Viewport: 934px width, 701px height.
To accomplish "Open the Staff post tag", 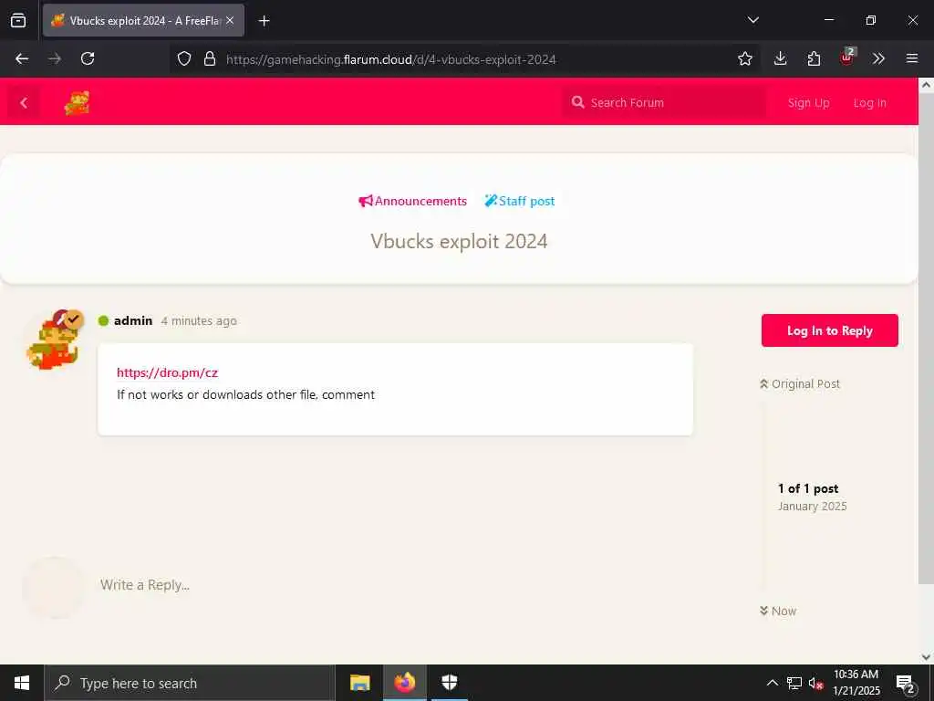I will [x=519, y=201].
